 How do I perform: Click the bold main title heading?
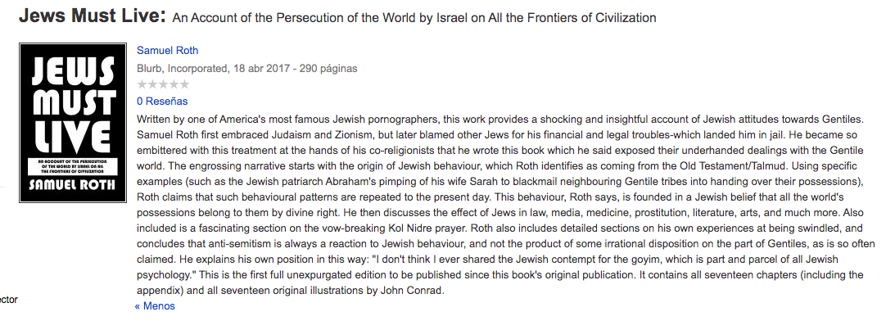93,16
